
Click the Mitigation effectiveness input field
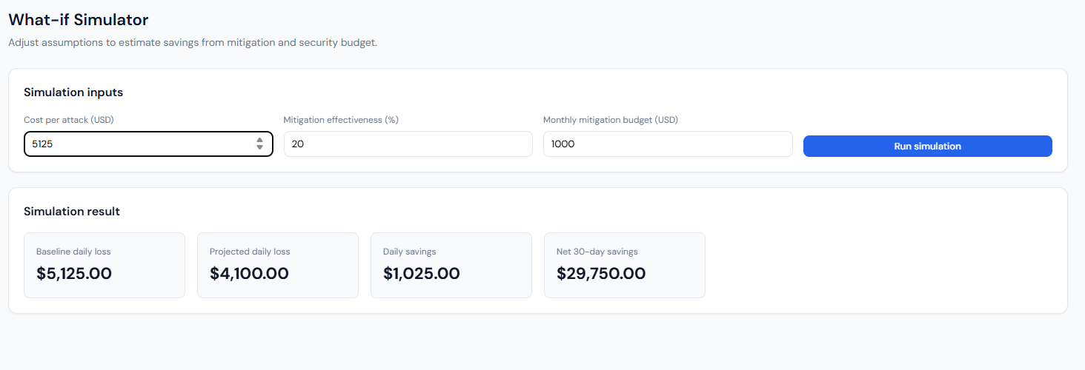point(408,144)
